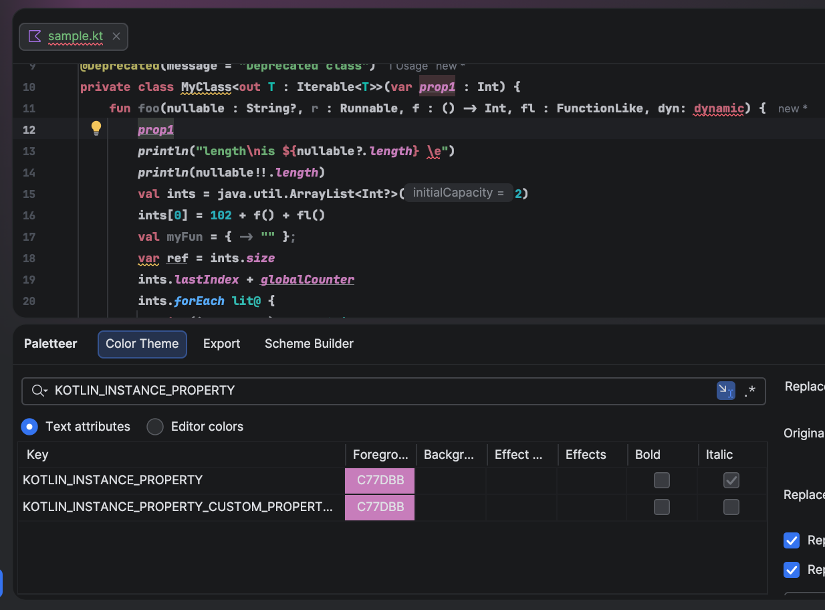Click the forEach call on line 20

tap(200, 301)
